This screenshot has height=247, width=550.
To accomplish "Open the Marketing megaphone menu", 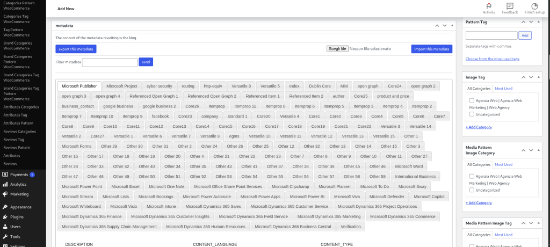I will [x=19, y=194].
